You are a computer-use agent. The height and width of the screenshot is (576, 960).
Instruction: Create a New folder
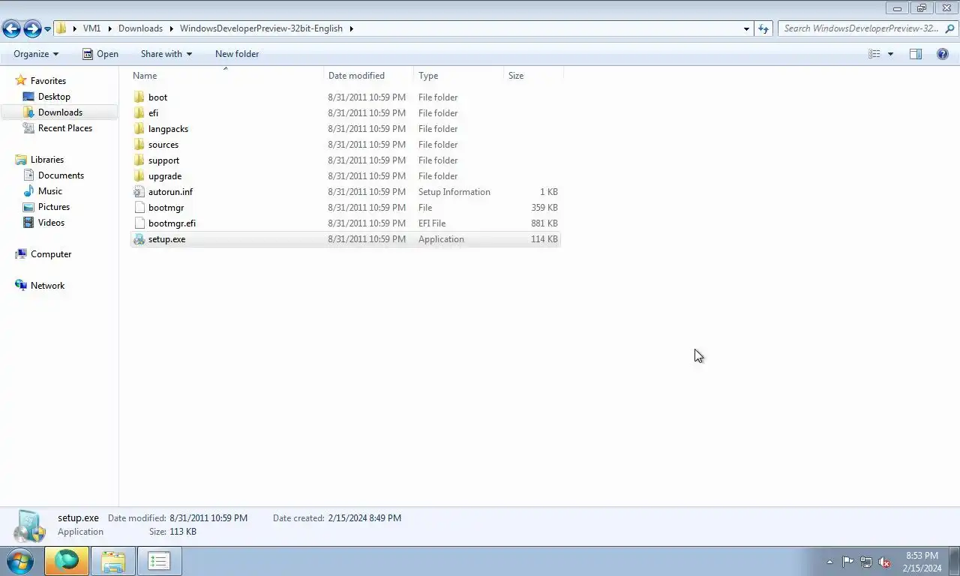(237, 54)
